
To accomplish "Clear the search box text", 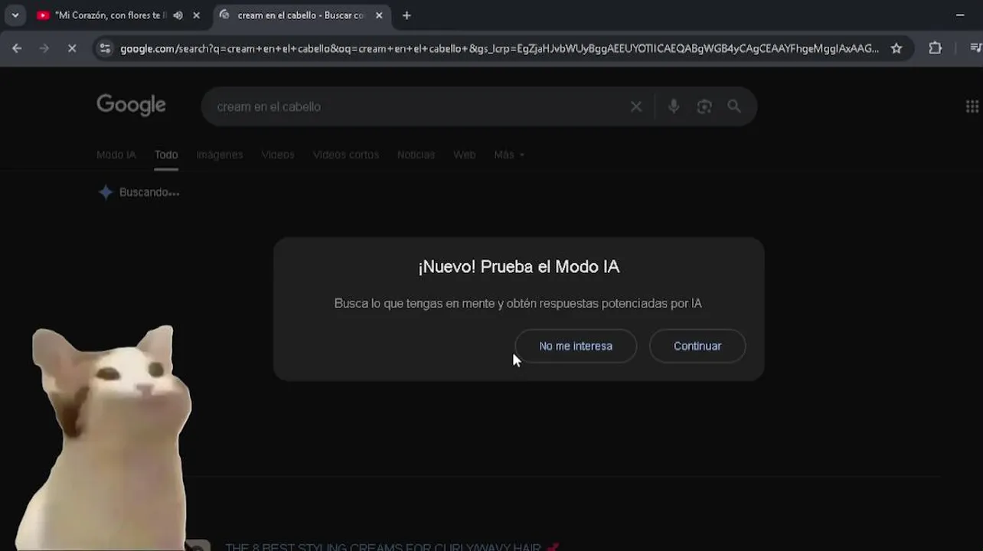I will click(x=636, y=106).
